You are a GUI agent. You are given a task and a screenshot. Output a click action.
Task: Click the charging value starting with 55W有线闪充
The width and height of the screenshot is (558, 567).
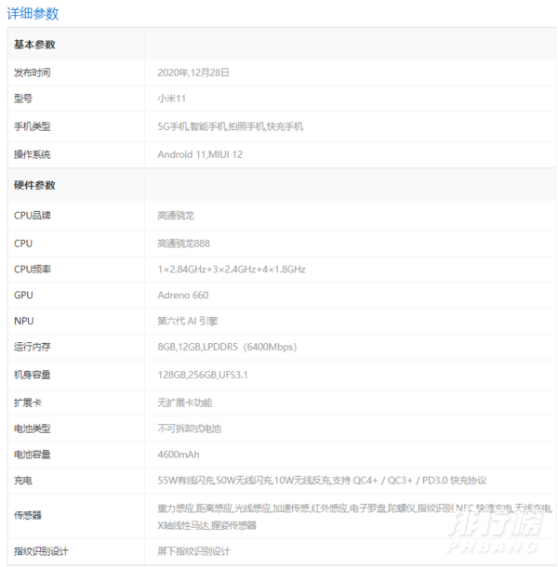coord(322,481)
